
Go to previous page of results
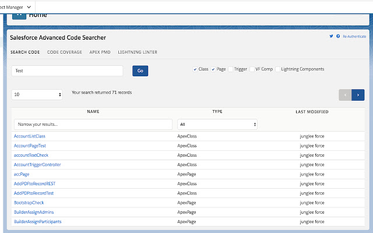(346, 94)
